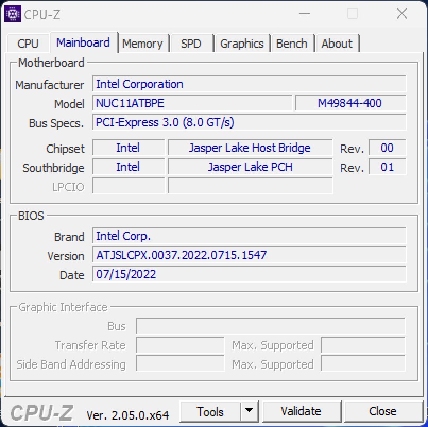This screenshot has height=427, width=428.
Task: Click the CPU-Z app icon in title bar
Action: (x=13, y=14)
